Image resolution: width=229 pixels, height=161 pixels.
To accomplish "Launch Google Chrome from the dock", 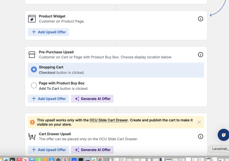I will 100,159.
